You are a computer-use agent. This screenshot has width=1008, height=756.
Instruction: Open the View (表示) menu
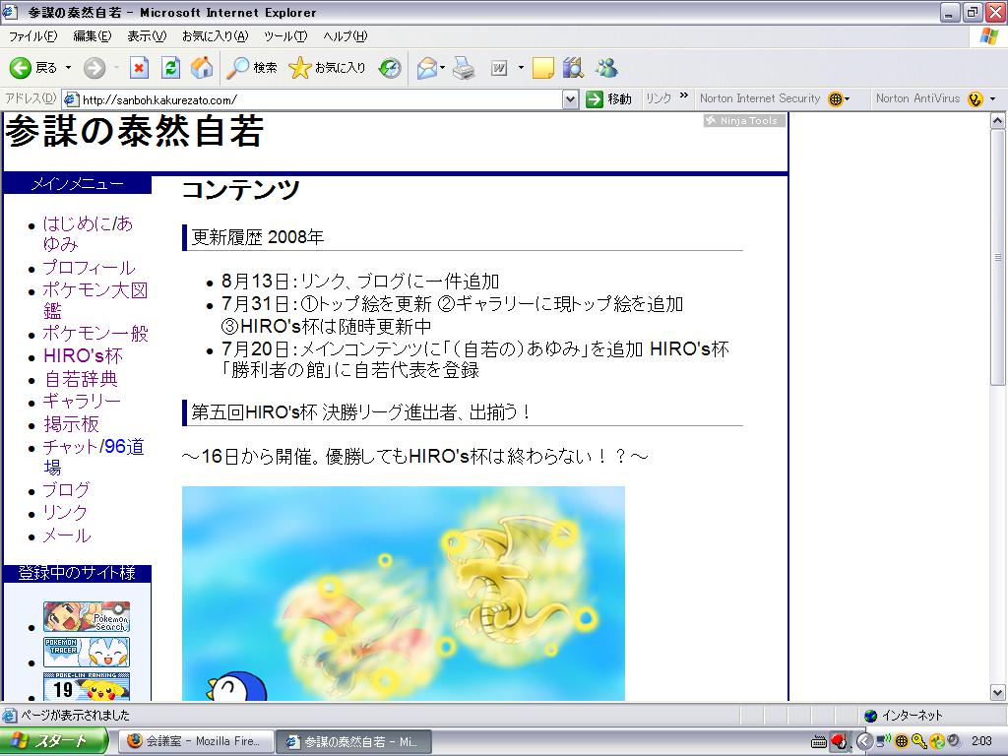[147, 36]
